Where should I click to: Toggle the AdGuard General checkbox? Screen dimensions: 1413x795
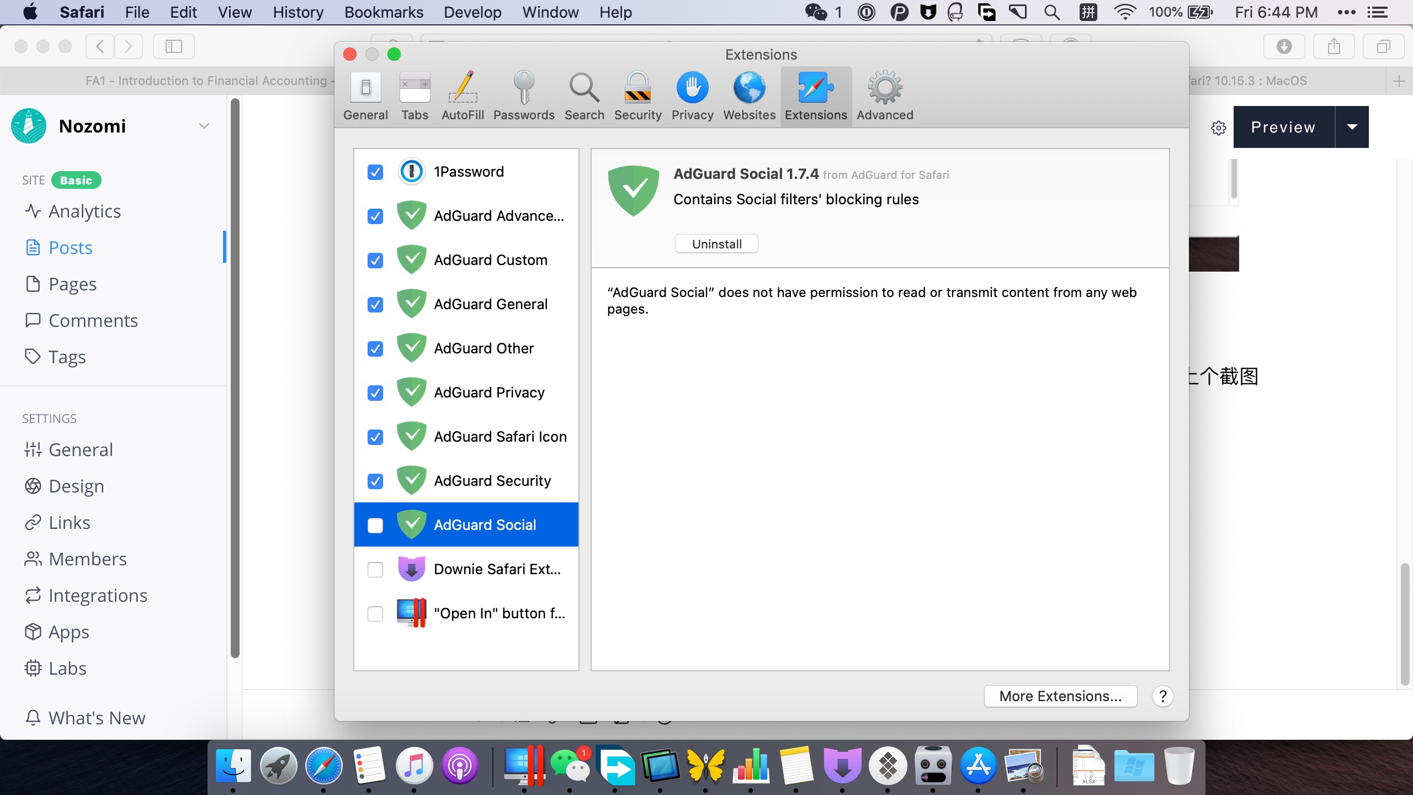375,305
